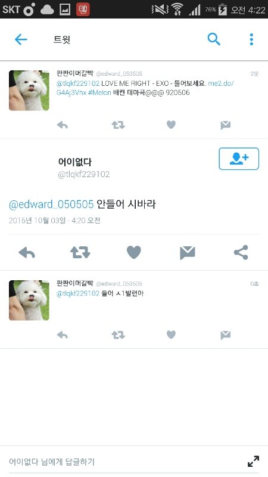Follow 어이없다 using the add-user button
The image size is (268, 477).
[x=239, y=159]
